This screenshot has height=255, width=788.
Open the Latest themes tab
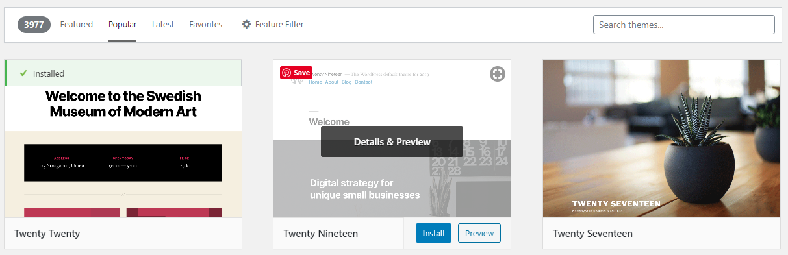click(163, 25)
